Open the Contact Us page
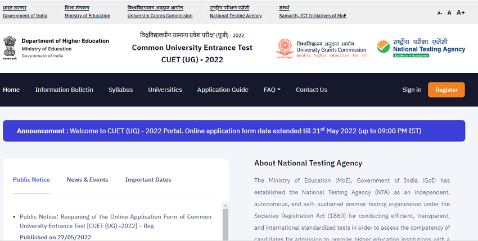The height and width of the screenshot is (241, 478). pyautogui.click(x=311, y=90)
